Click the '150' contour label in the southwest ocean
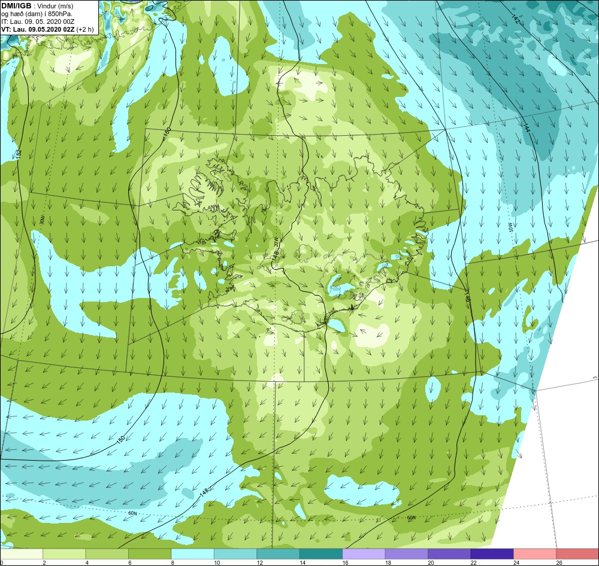 pyautogui.click(x=121, y=439)
